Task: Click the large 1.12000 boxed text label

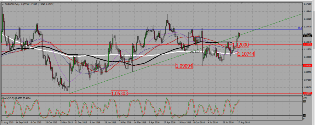Action: point(240,45)
